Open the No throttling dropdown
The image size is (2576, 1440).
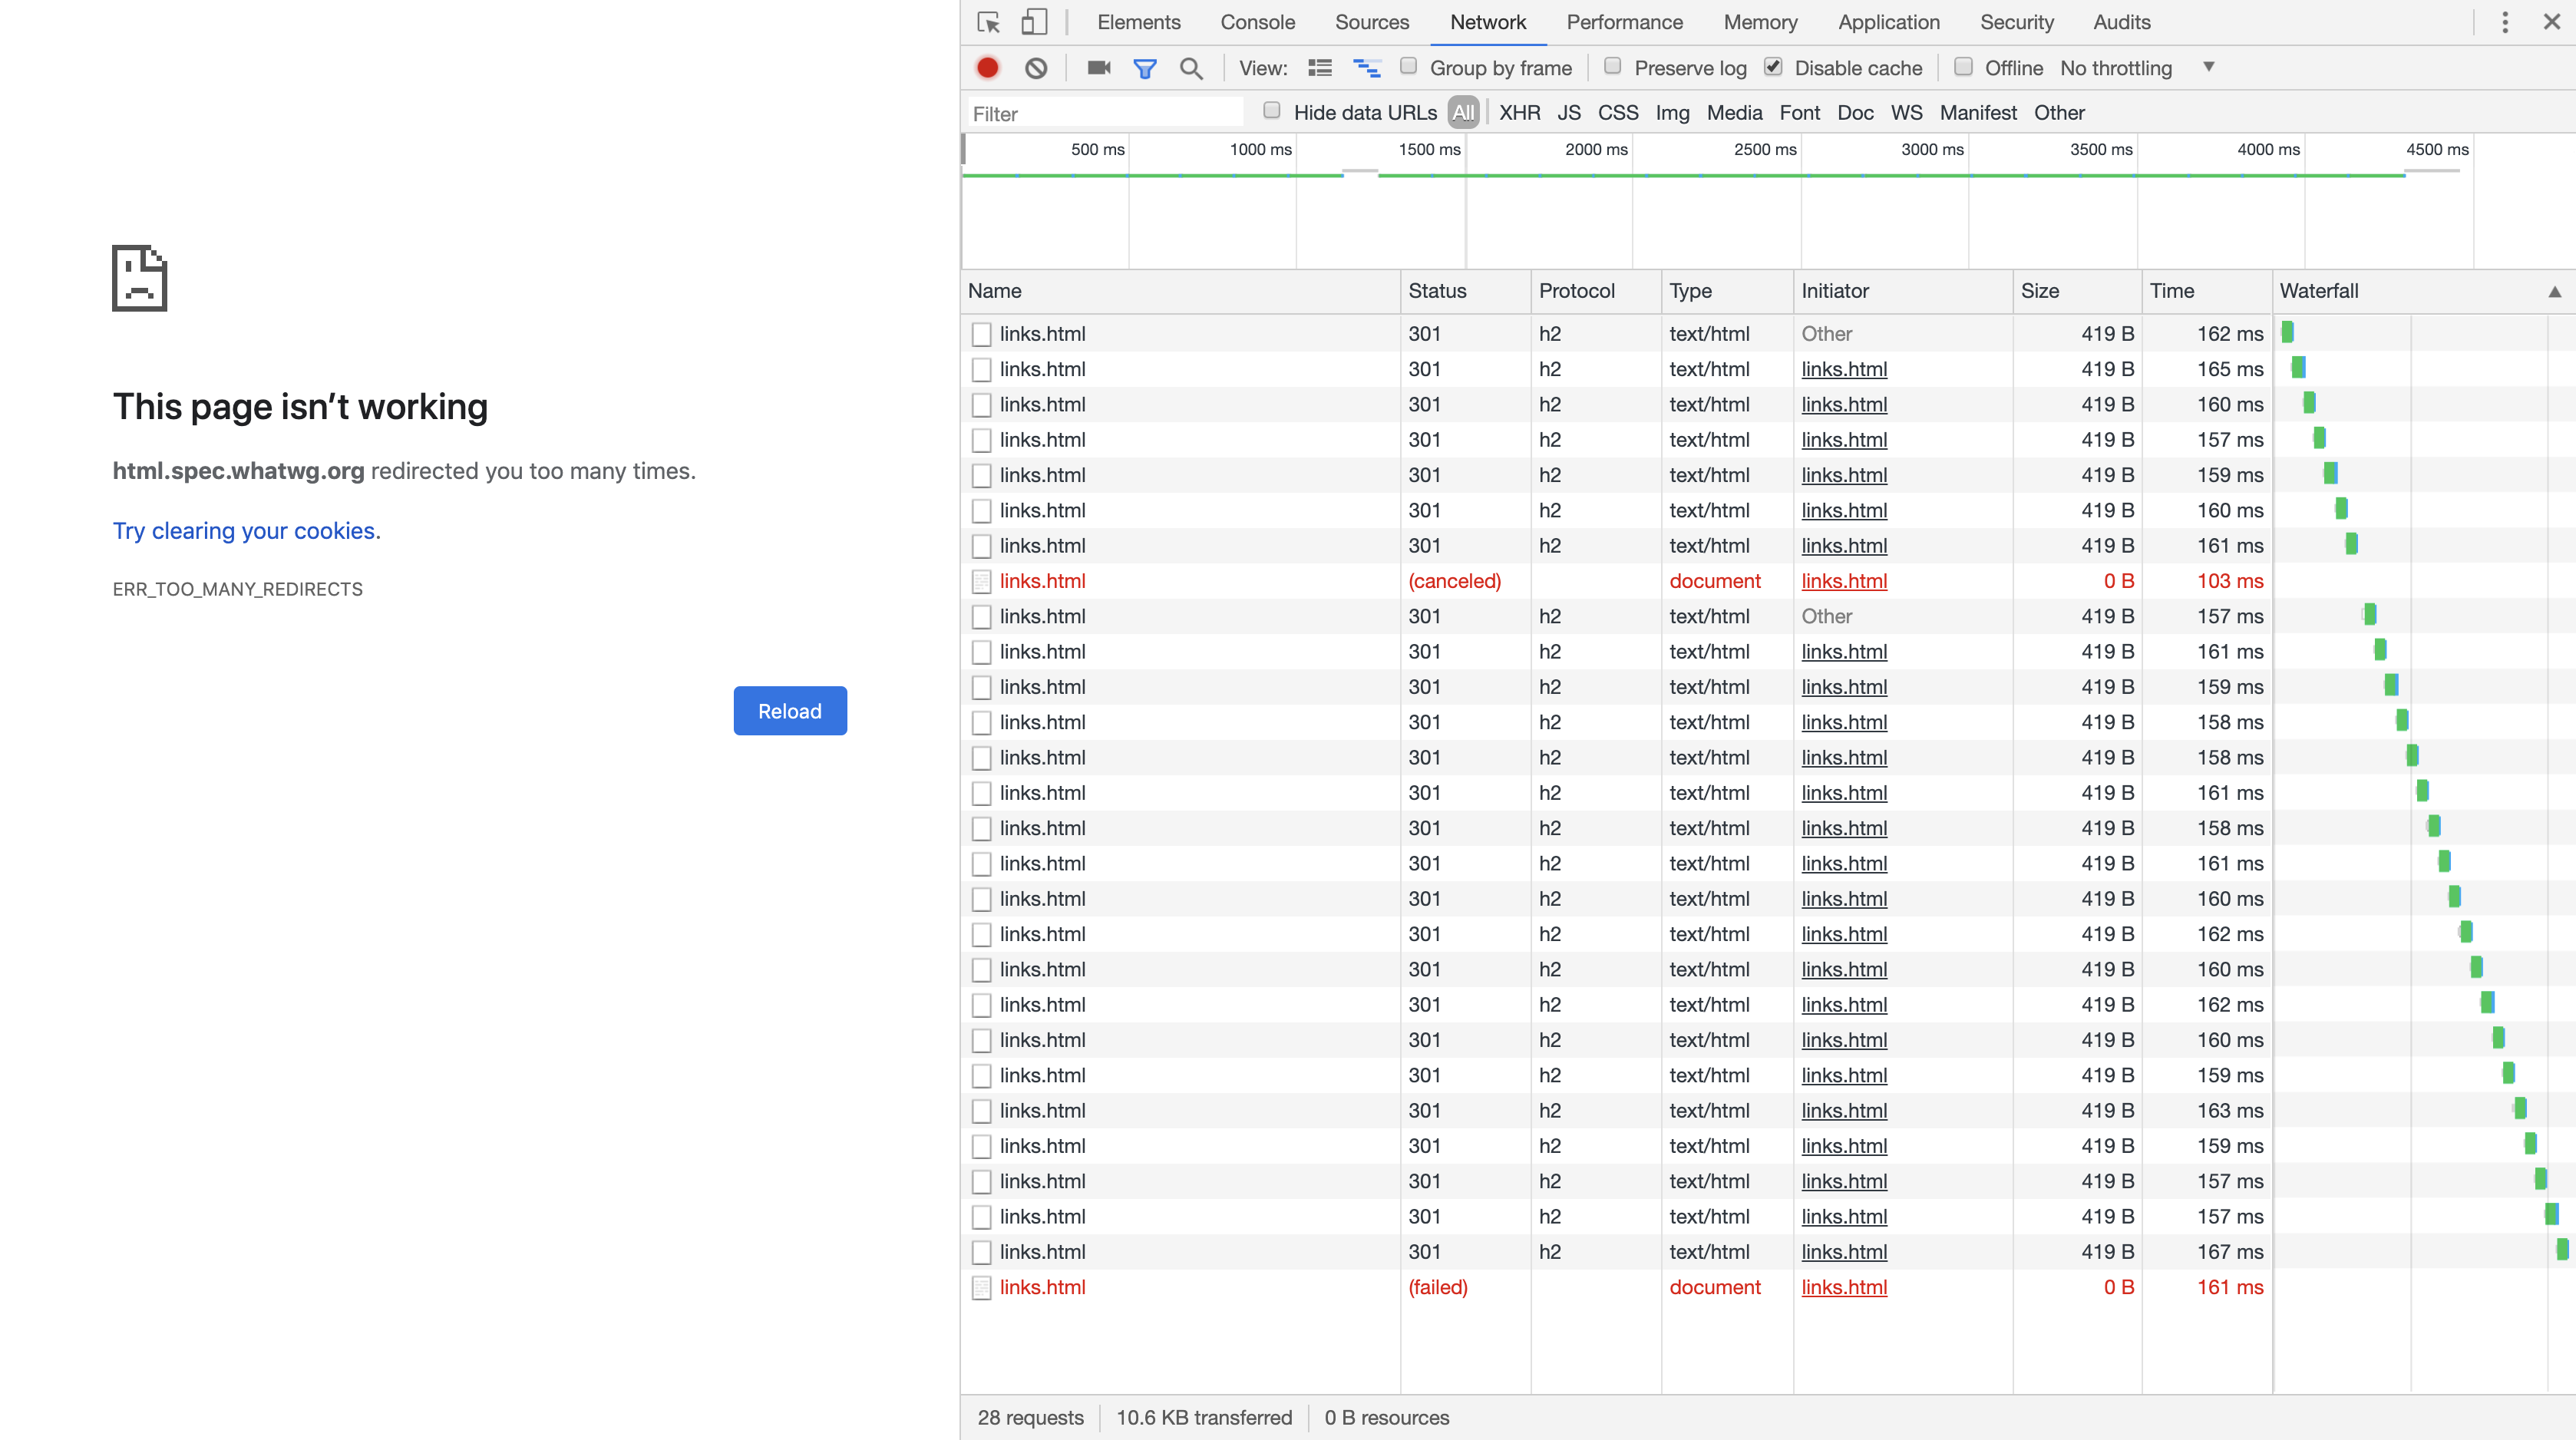(2116, 68)
